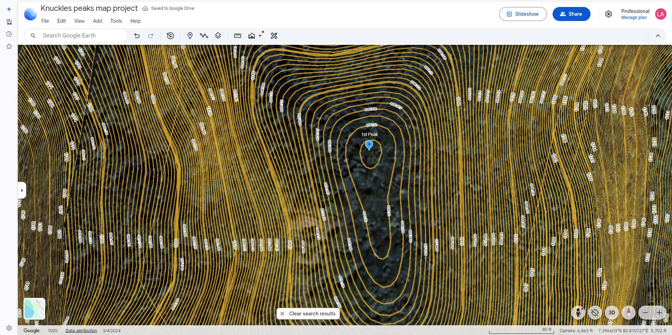Open the map layers tool
The height and width of the screenshot is (335, 672).
pos(218,36)
